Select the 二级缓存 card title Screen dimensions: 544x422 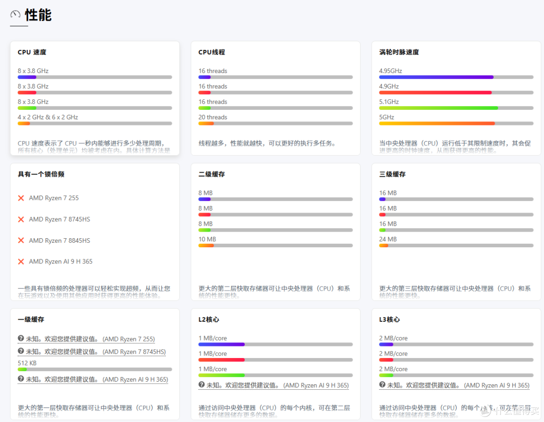click(212, 174)
